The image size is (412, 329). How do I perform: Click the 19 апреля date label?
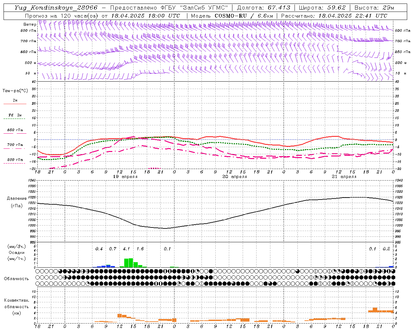[x=125, y=177]
